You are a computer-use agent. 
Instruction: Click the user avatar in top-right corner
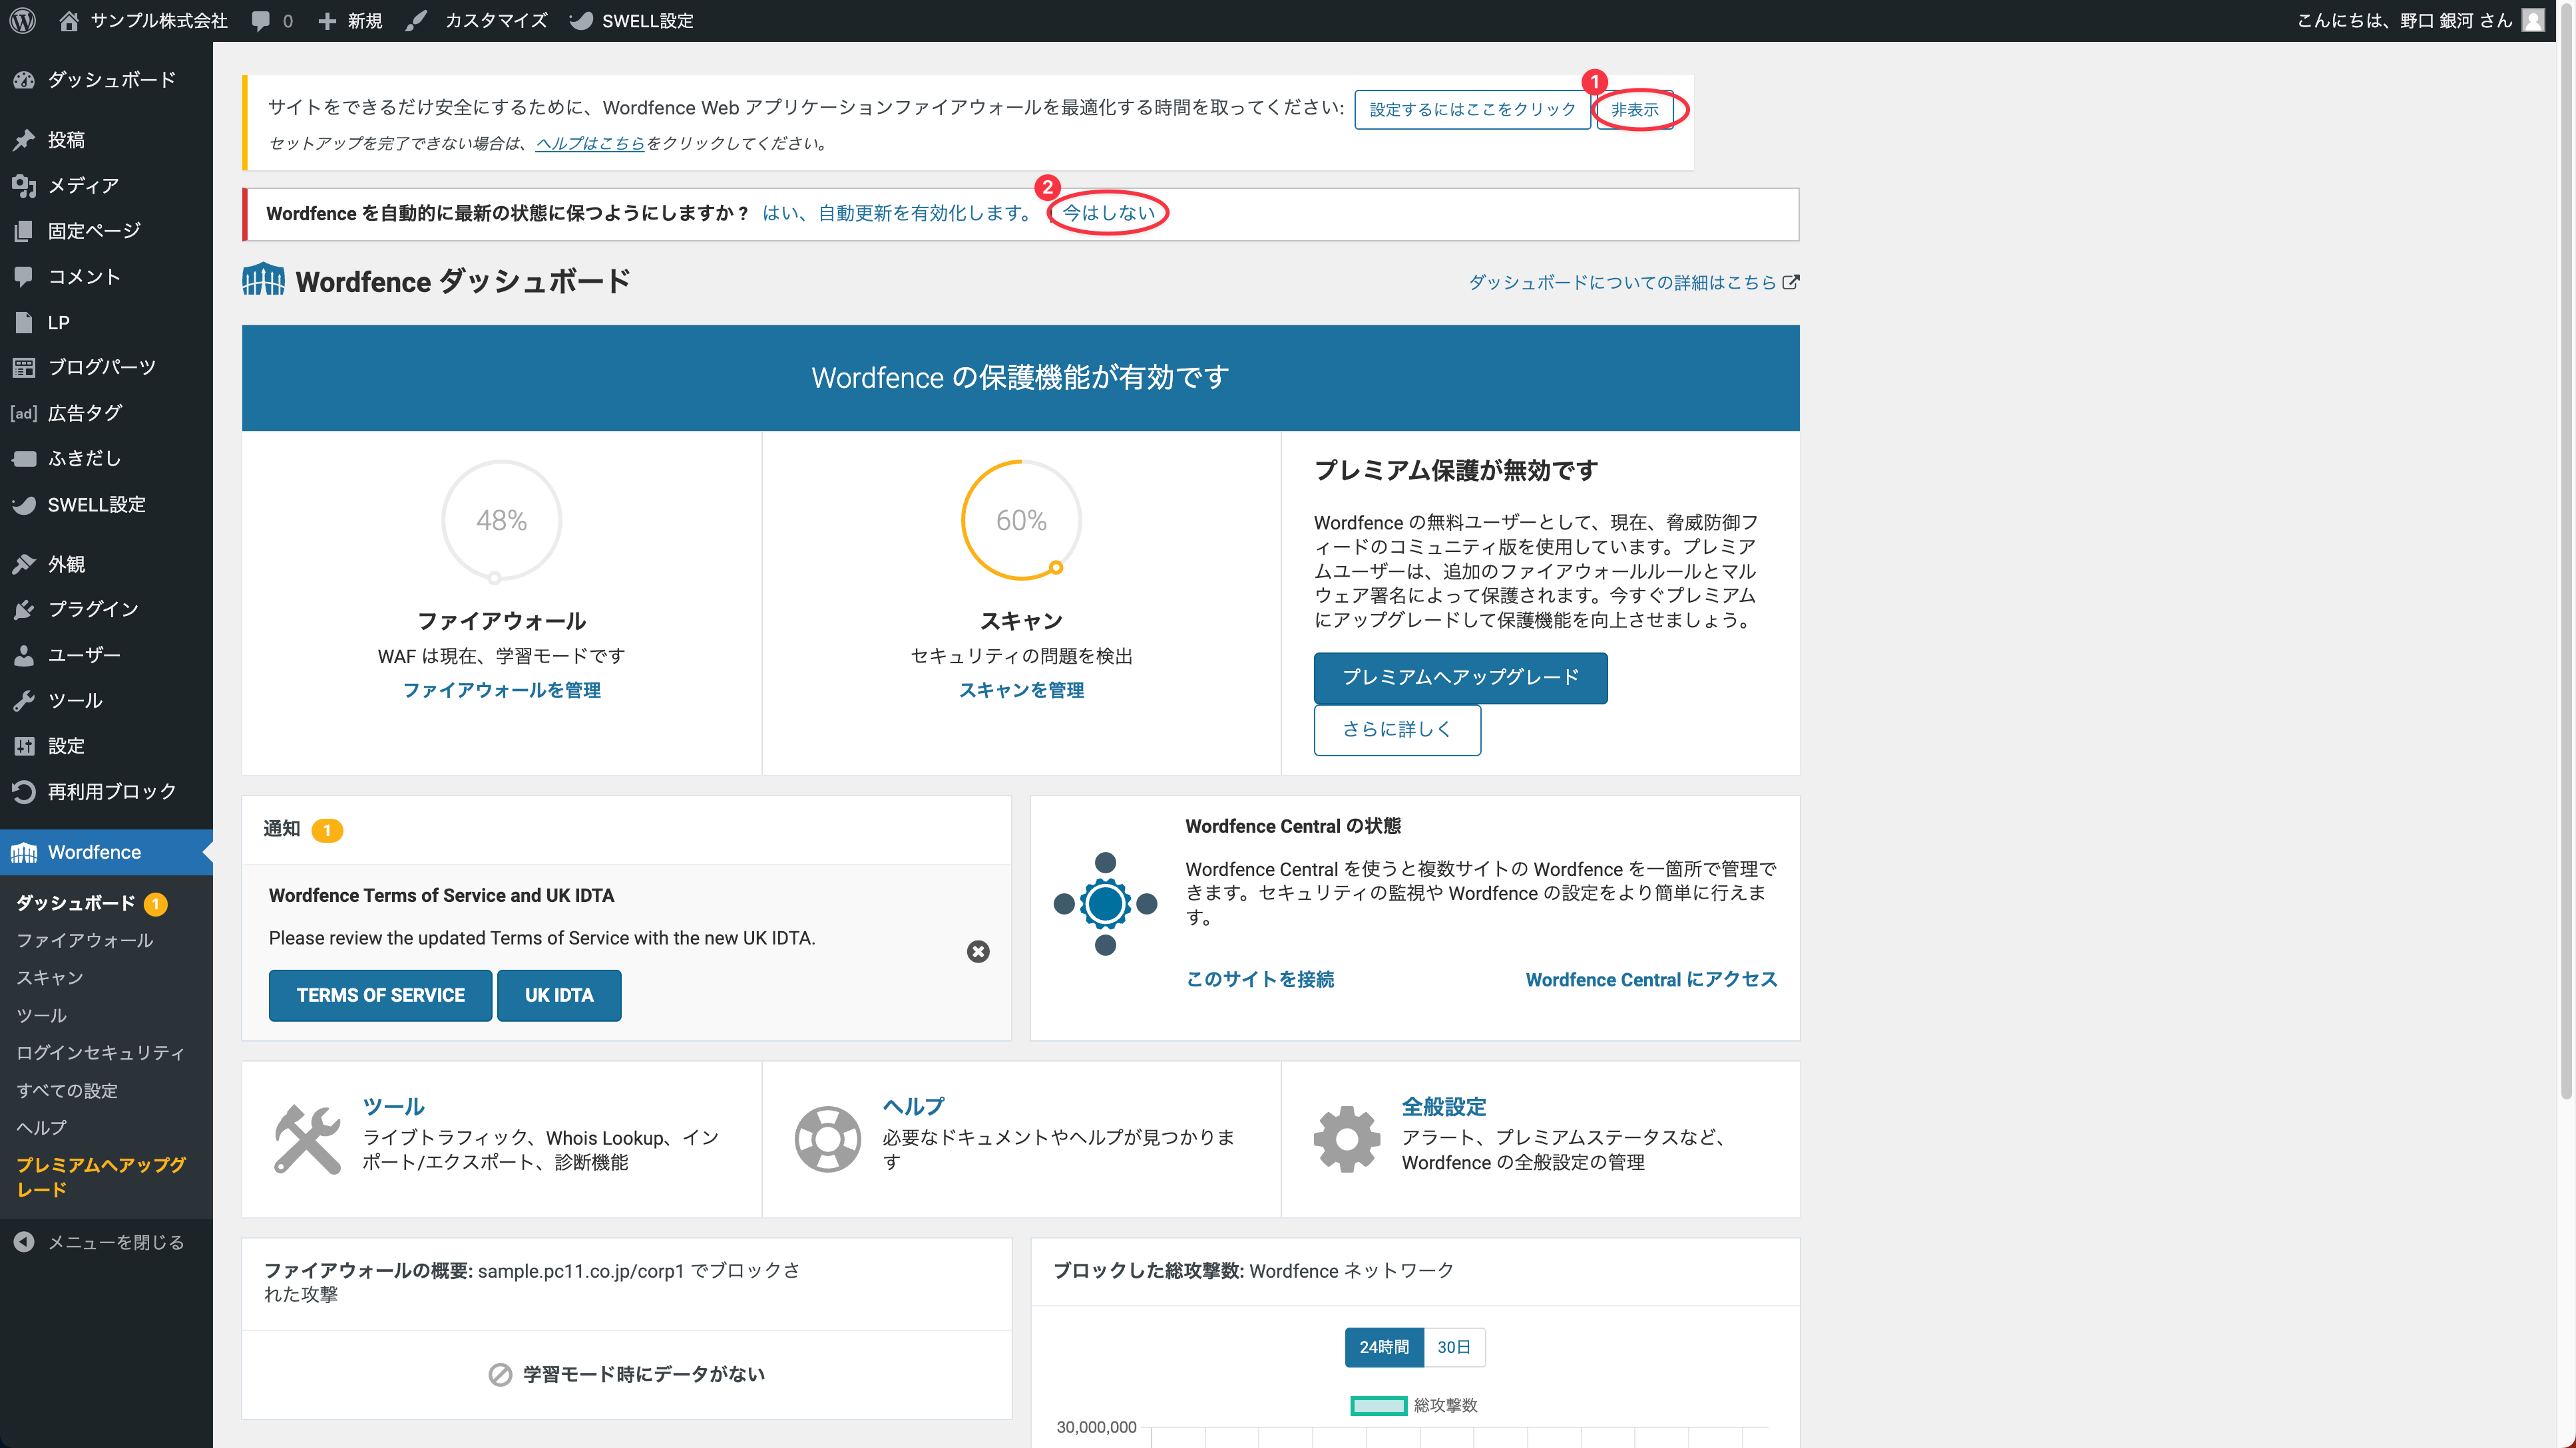click(2532, 20)
